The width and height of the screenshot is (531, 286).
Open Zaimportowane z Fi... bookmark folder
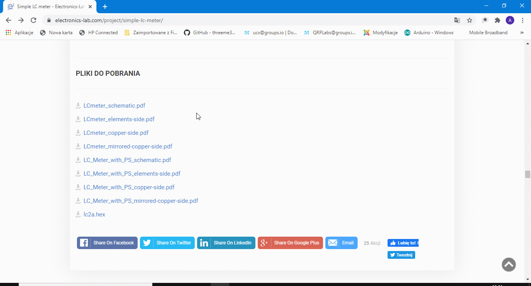coord(151,33)
